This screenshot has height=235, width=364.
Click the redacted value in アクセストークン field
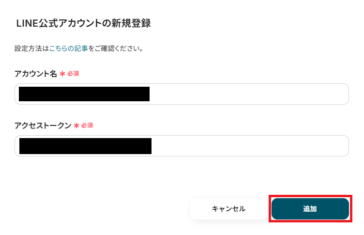[85, 146]
